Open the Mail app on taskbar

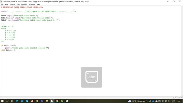[22, 101]
